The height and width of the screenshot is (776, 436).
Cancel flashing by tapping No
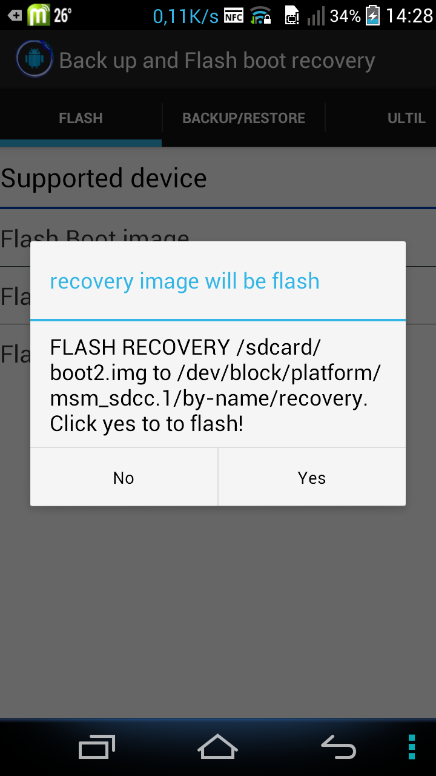(x=124, y=477)
